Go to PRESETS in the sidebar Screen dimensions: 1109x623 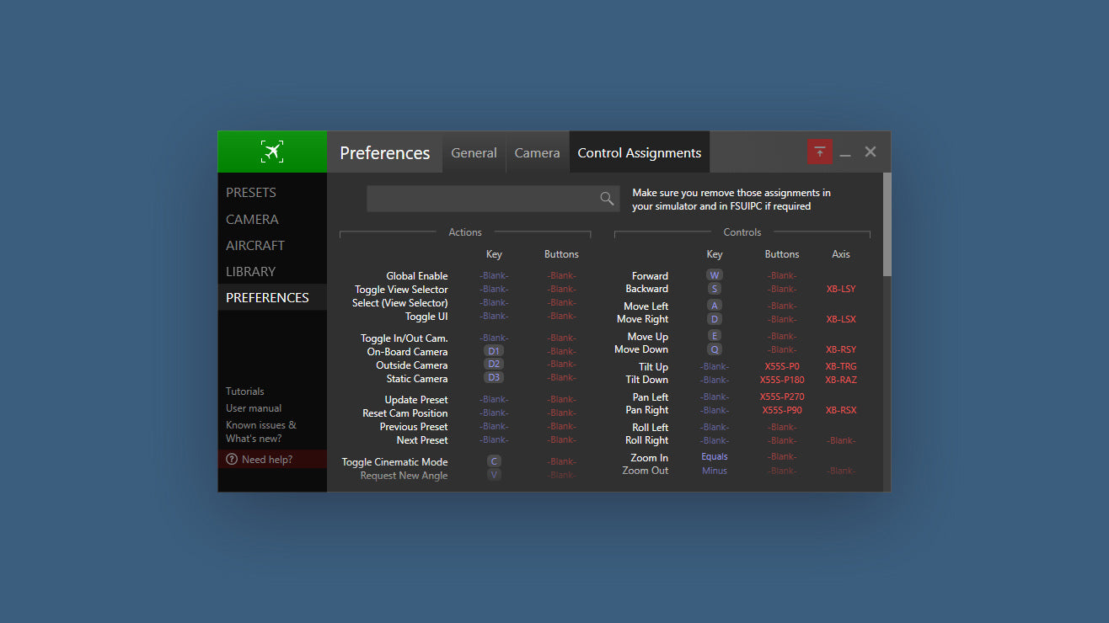[251, 193]
